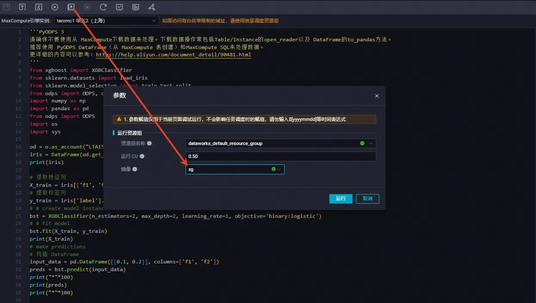Click the monitor checkmark toolbar icon
The width and height of the screenshot is (536, 303).
[119, 7]
